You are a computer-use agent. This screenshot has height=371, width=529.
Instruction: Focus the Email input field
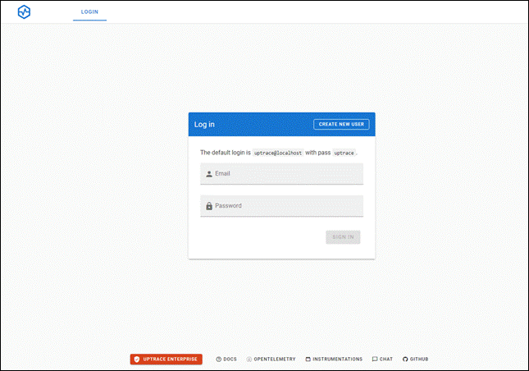281,173
